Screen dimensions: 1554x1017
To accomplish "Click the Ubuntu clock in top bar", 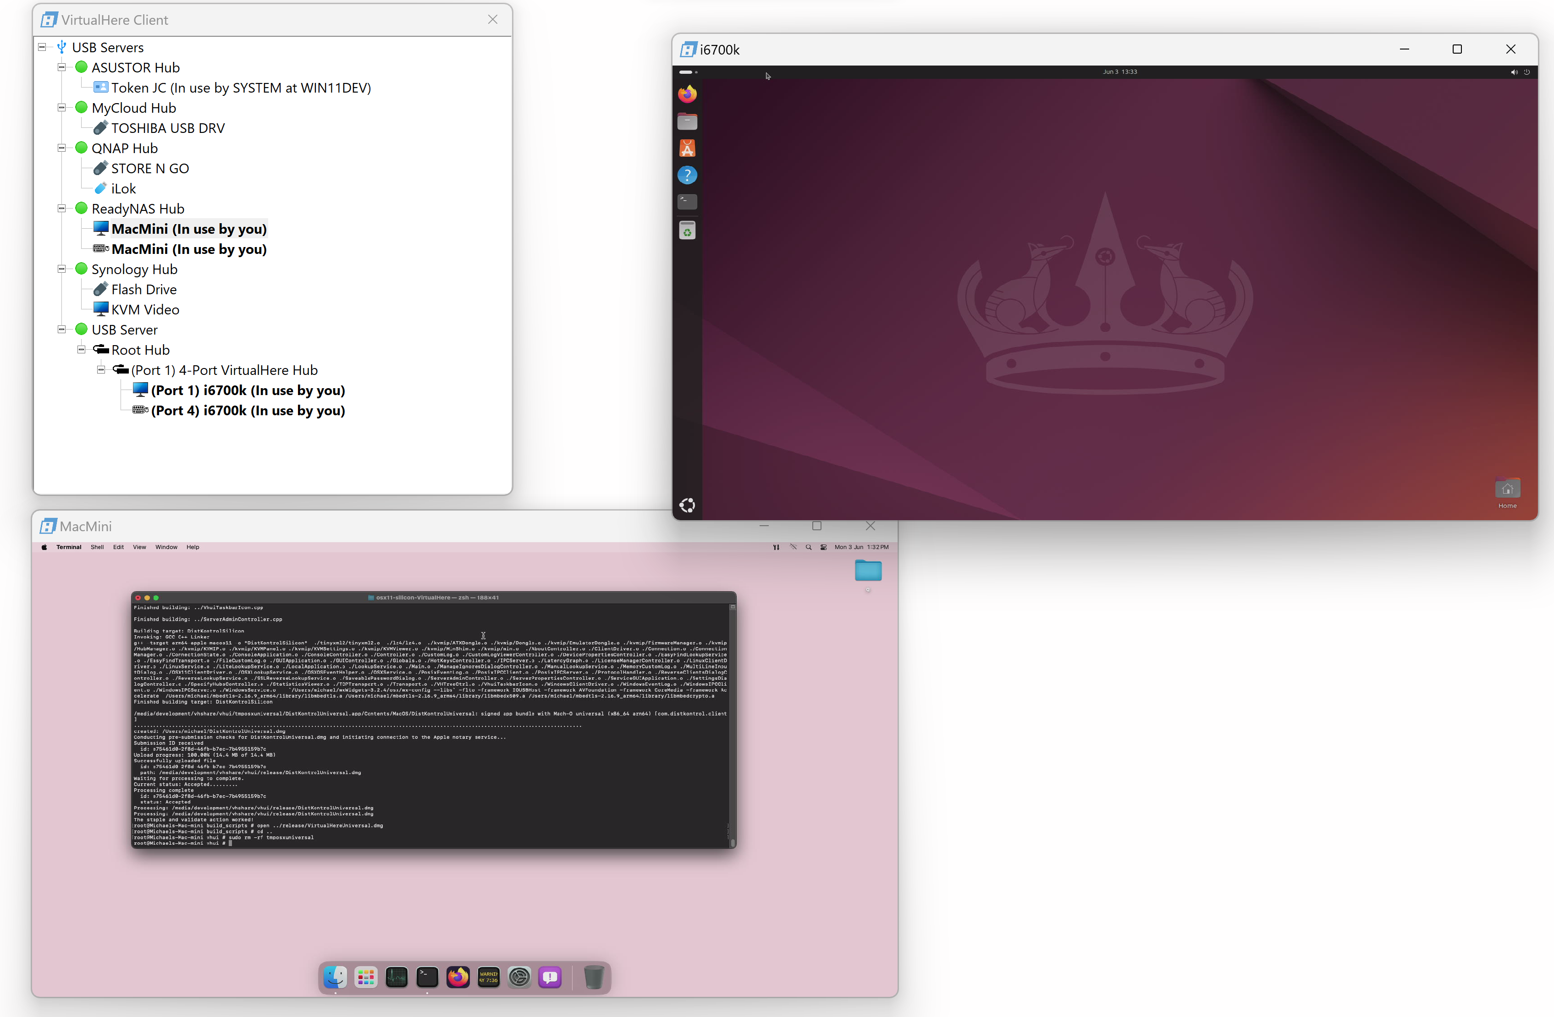I will coord(1120,72).
